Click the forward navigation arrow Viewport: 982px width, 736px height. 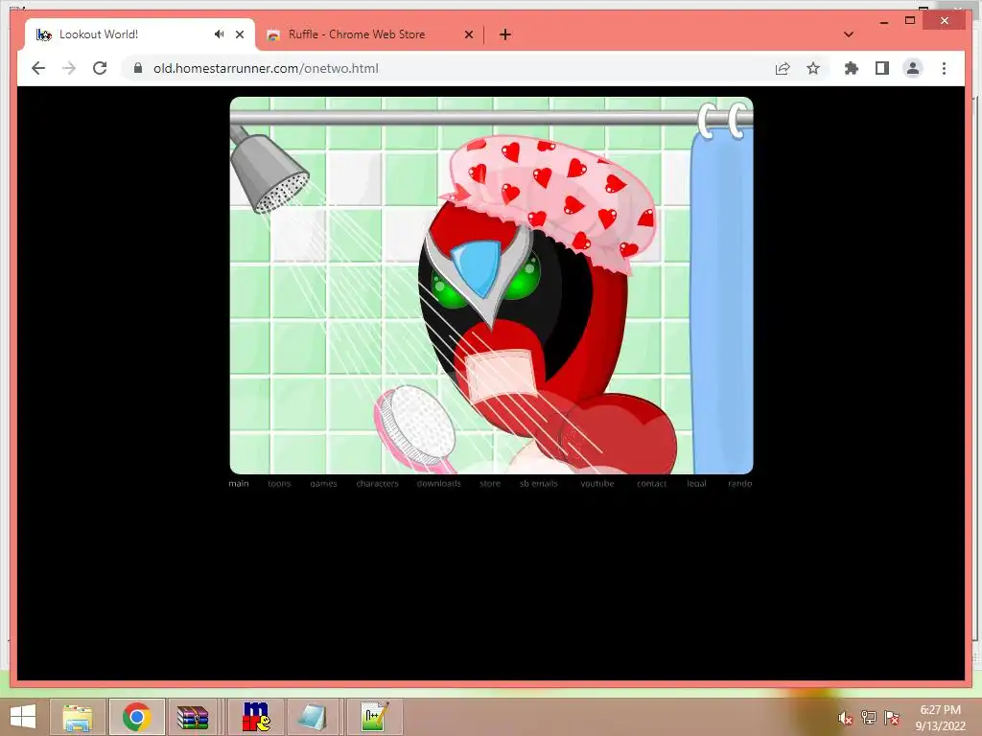69,68
